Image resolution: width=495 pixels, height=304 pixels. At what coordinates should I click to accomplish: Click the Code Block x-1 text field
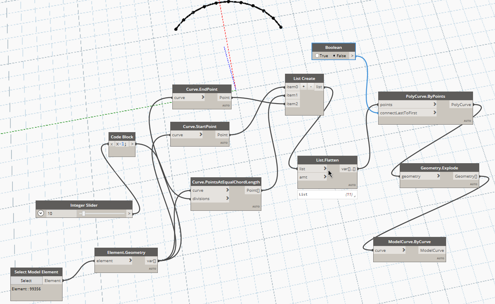pyautogui.click(x=121, y=144)
